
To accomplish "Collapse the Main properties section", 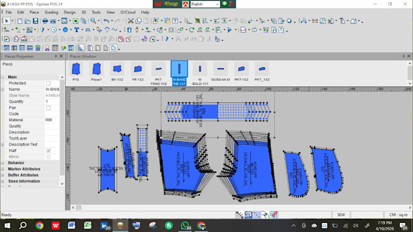I will coord(2,77).
